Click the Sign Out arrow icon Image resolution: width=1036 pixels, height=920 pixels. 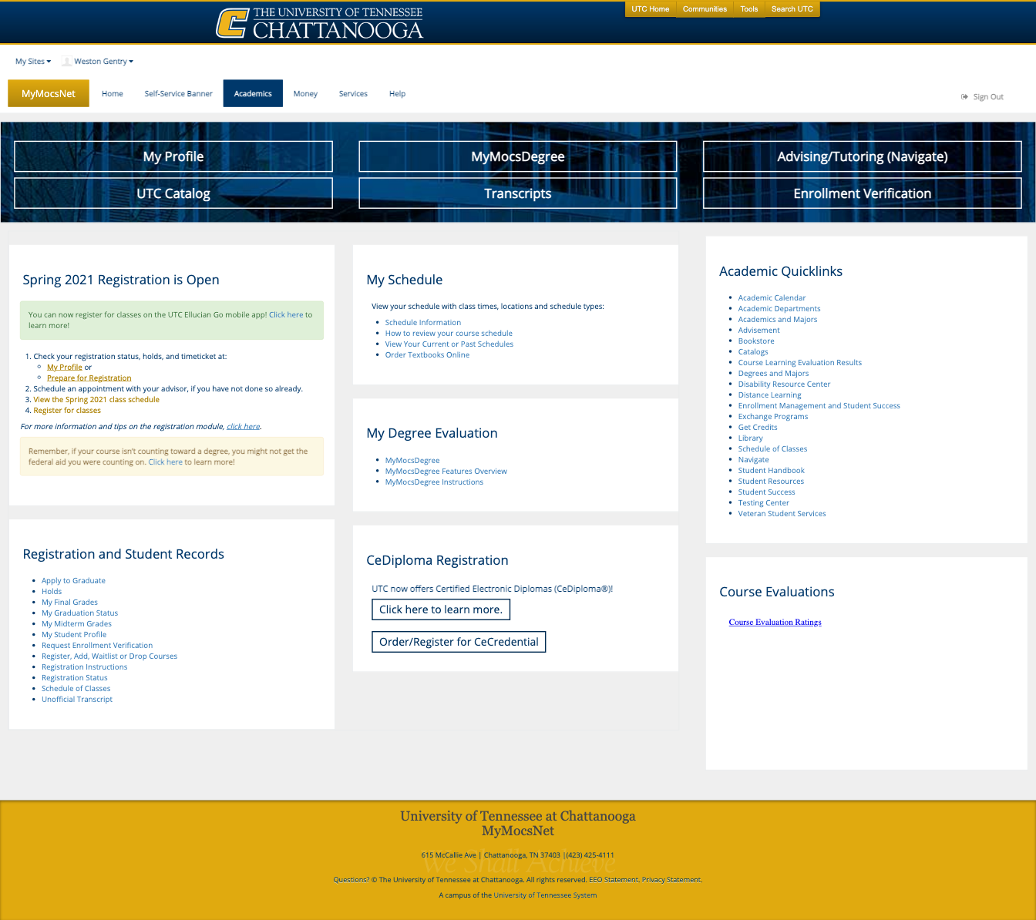tap(964, 97)
